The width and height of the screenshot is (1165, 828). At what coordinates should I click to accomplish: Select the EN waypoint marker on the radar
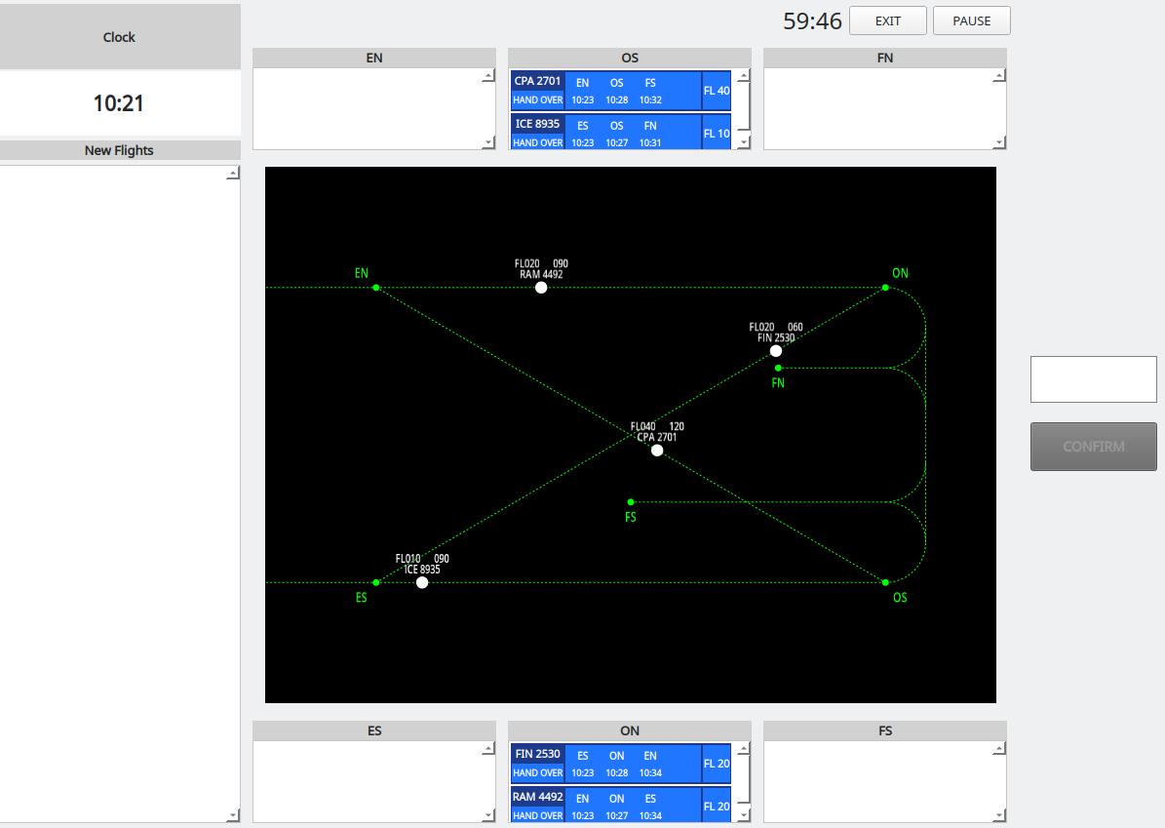coord(375,287)
